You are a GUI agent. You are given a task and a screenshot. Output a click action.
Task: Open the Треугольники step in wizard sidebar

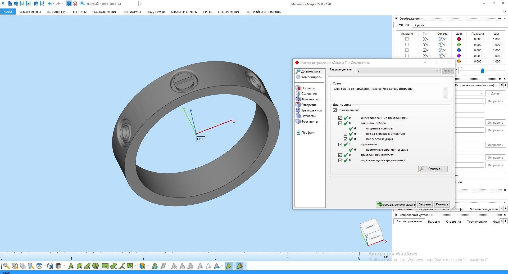click(x=311, y=110)
